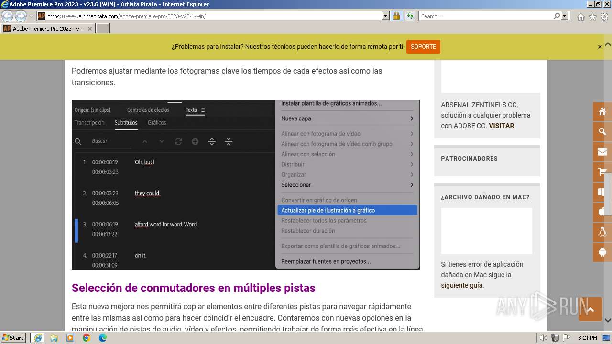
Task: Click the orange SOPORTE button
Action: 423,47
